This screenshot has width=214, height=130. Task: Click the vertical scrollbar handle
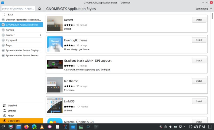(212, 16)
